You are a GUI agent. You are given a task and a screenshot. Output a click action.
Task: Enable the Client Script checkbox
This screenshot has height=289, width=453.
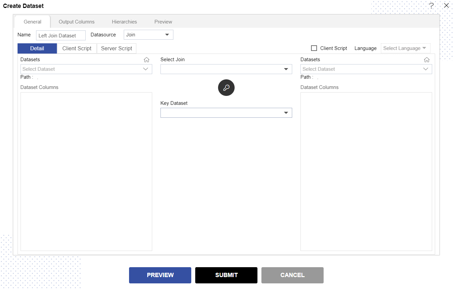(x=314, y=48)
